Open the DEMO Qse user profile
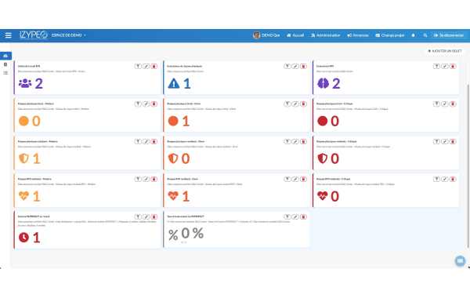 tap(266, 35)
